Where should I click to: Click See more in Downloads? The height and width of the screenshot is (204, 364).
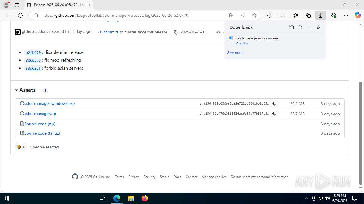coord(235,53)
